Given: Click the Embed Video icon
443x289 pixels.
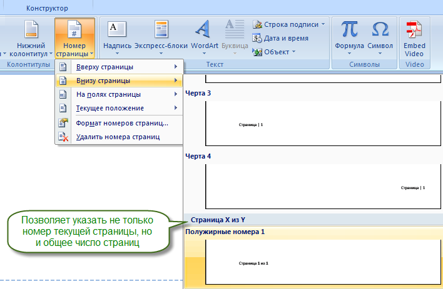Looking at the screenshot, I should coord(414,29).
